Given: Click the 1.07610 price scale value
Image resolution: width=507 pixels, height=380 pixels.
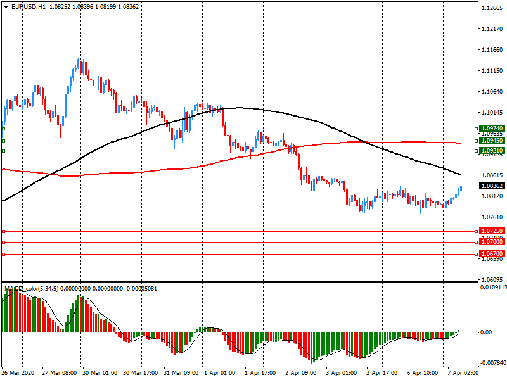Looking at the screenshot, I should pos(492,217).
